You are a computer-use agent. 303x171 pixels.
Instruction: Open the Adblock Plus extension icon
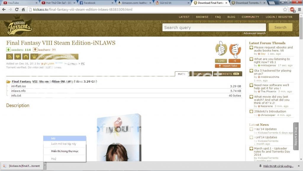tap(292, 9)
